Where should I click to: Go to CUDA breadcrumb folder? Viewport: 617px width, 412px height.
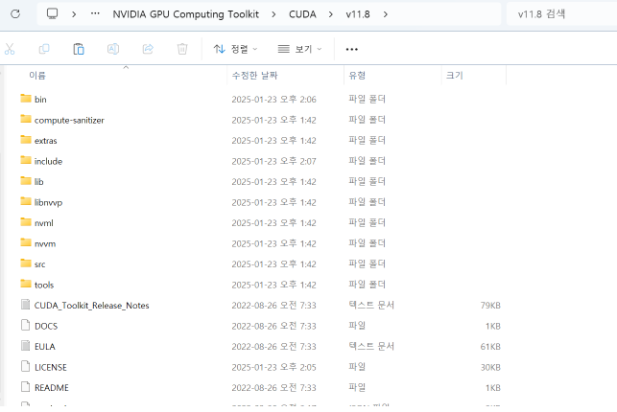(x=302, y=14)
